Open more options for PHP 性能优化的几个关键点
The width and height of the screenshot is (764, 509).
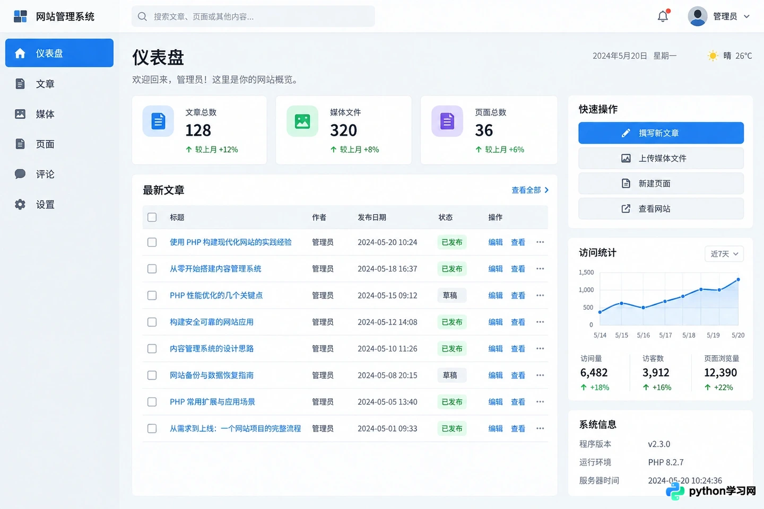540,295
